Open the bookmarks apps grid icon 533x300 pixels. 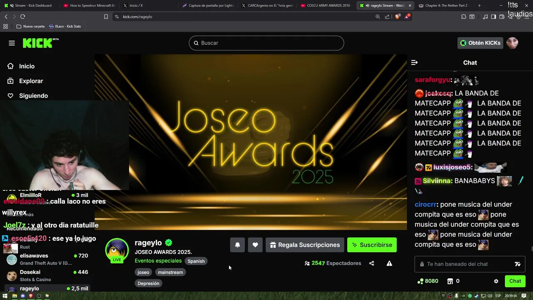5,26
